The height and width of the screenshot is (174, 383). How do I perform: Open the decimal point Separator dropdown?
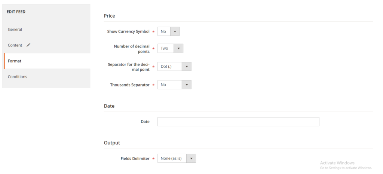[174, 66]
